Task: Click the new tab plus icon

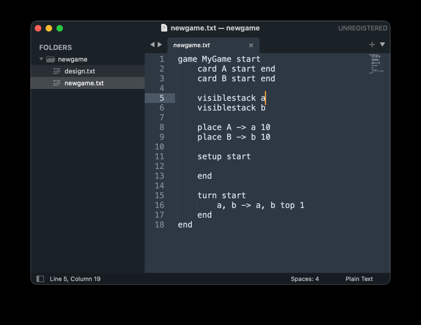Action: (372, 44)
